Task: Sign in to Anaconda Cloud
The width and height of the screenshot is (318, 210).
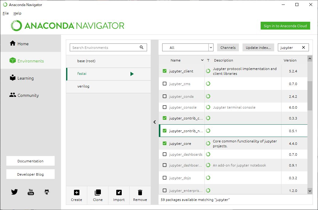Action: pyautogui.click(x=285, y=26)
